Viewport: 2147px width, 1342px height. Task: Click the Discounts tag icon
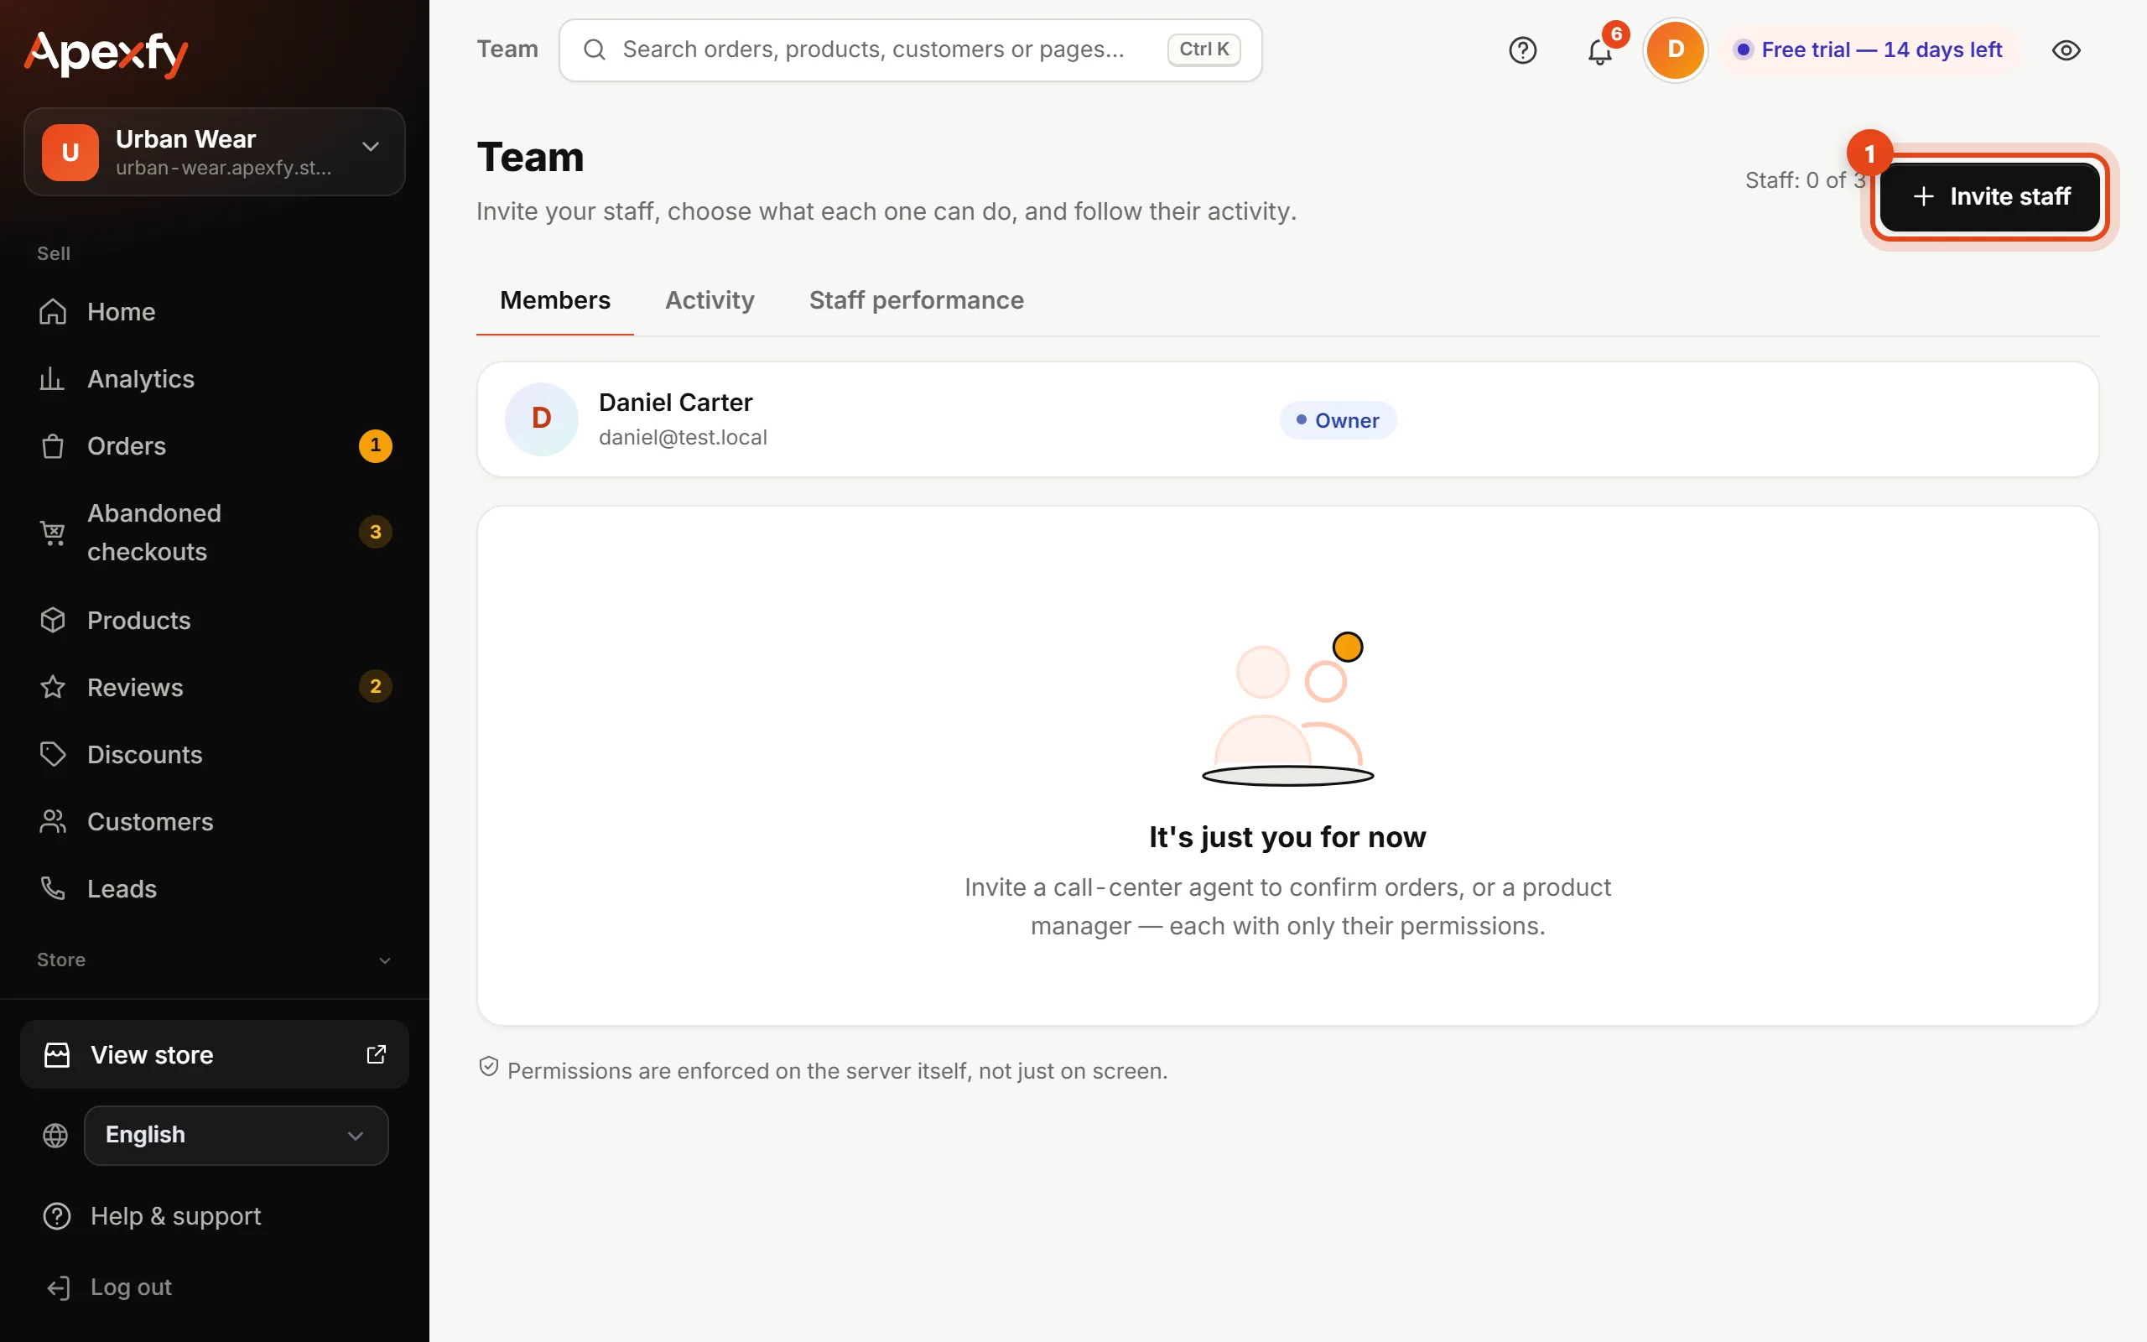pyautogui.click(x=52, y=754)
